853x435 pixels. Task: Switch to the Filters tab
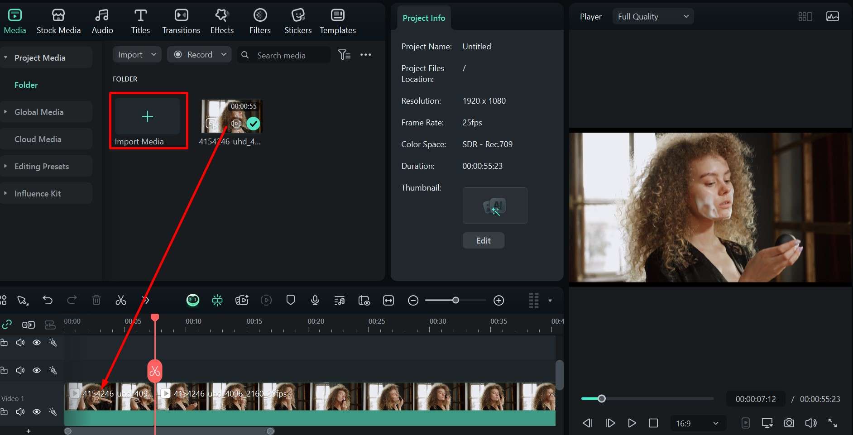[260, 22]
